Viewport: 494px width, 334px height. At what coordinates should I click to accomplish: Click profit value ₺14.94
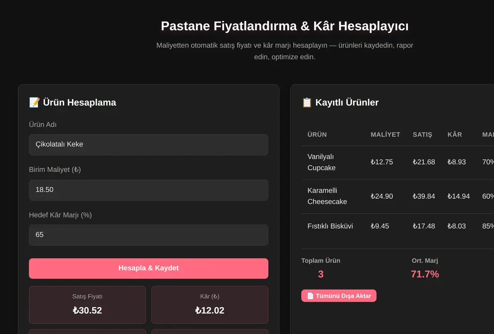[459, 196]
